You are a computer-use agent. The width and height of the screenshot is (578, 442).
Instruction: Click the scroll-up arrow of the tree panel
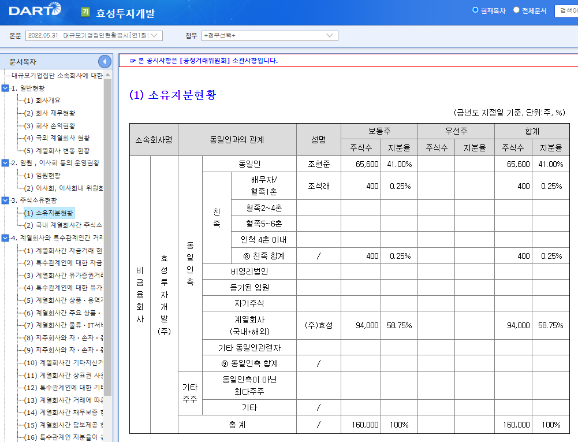coord(107,75)
